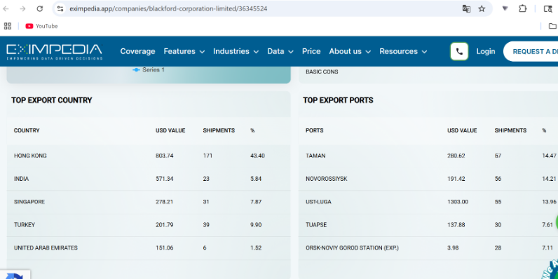Open the Resources dropdown menu
This screenshot has height=279, width=558.
tap(403, 51)
